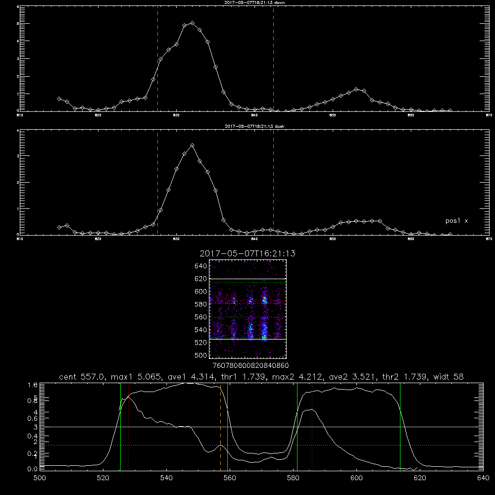The width and height of the screenshot is (495, 495).
Task: Click the '580' y-axis label of heatmap
Action: 201,304
